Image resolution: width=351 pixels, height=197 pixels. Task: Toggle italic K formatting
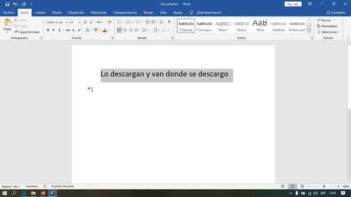pyautogui.click(x=54, y=30)
